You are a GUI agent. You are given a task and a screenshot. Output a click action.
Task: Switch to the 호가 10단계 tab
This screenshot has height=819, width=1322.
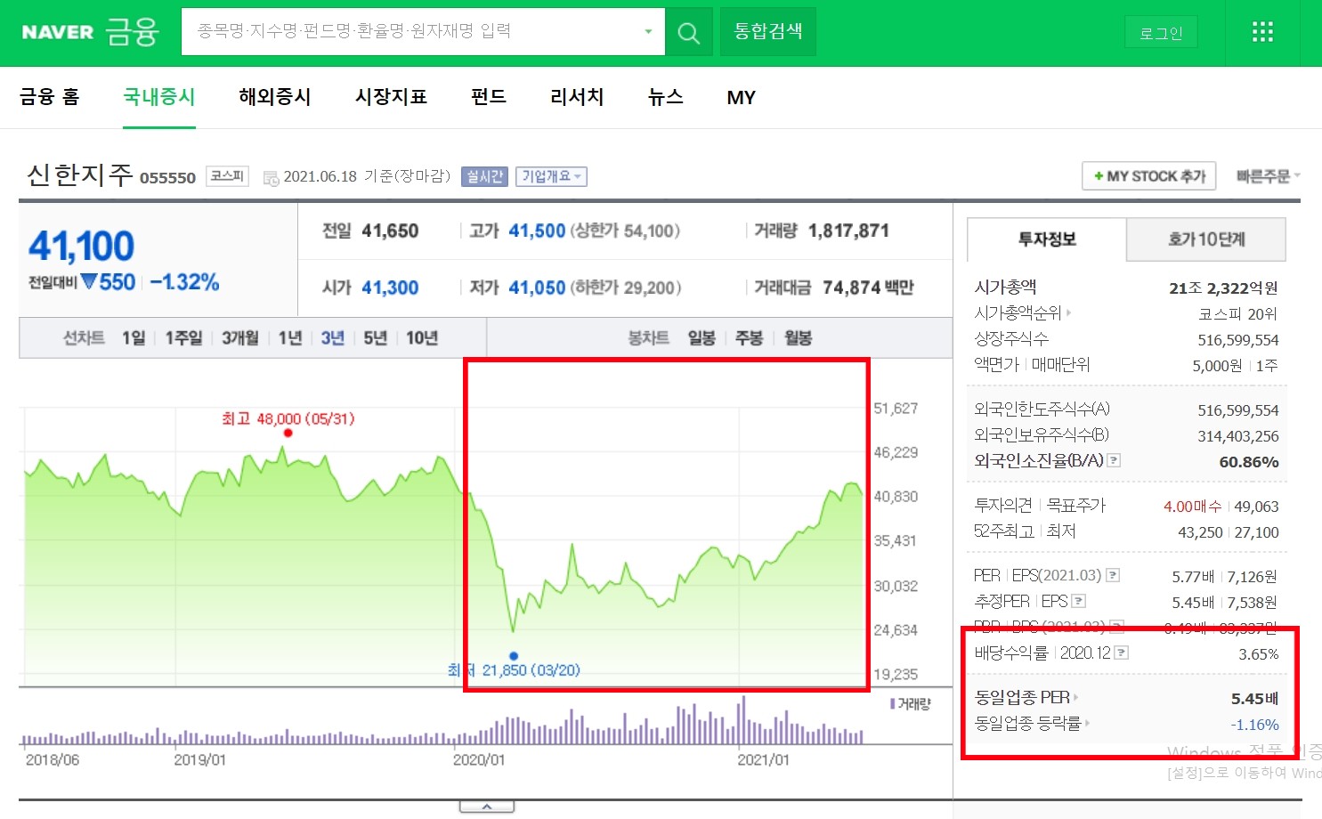[x=1205, y=239]
